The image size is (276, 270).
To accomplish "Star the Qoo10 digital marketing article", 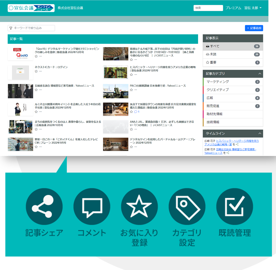I will [x=36, y=56].
